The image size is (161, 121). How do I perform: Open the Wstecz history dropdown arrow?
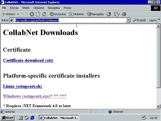[18, 14]
